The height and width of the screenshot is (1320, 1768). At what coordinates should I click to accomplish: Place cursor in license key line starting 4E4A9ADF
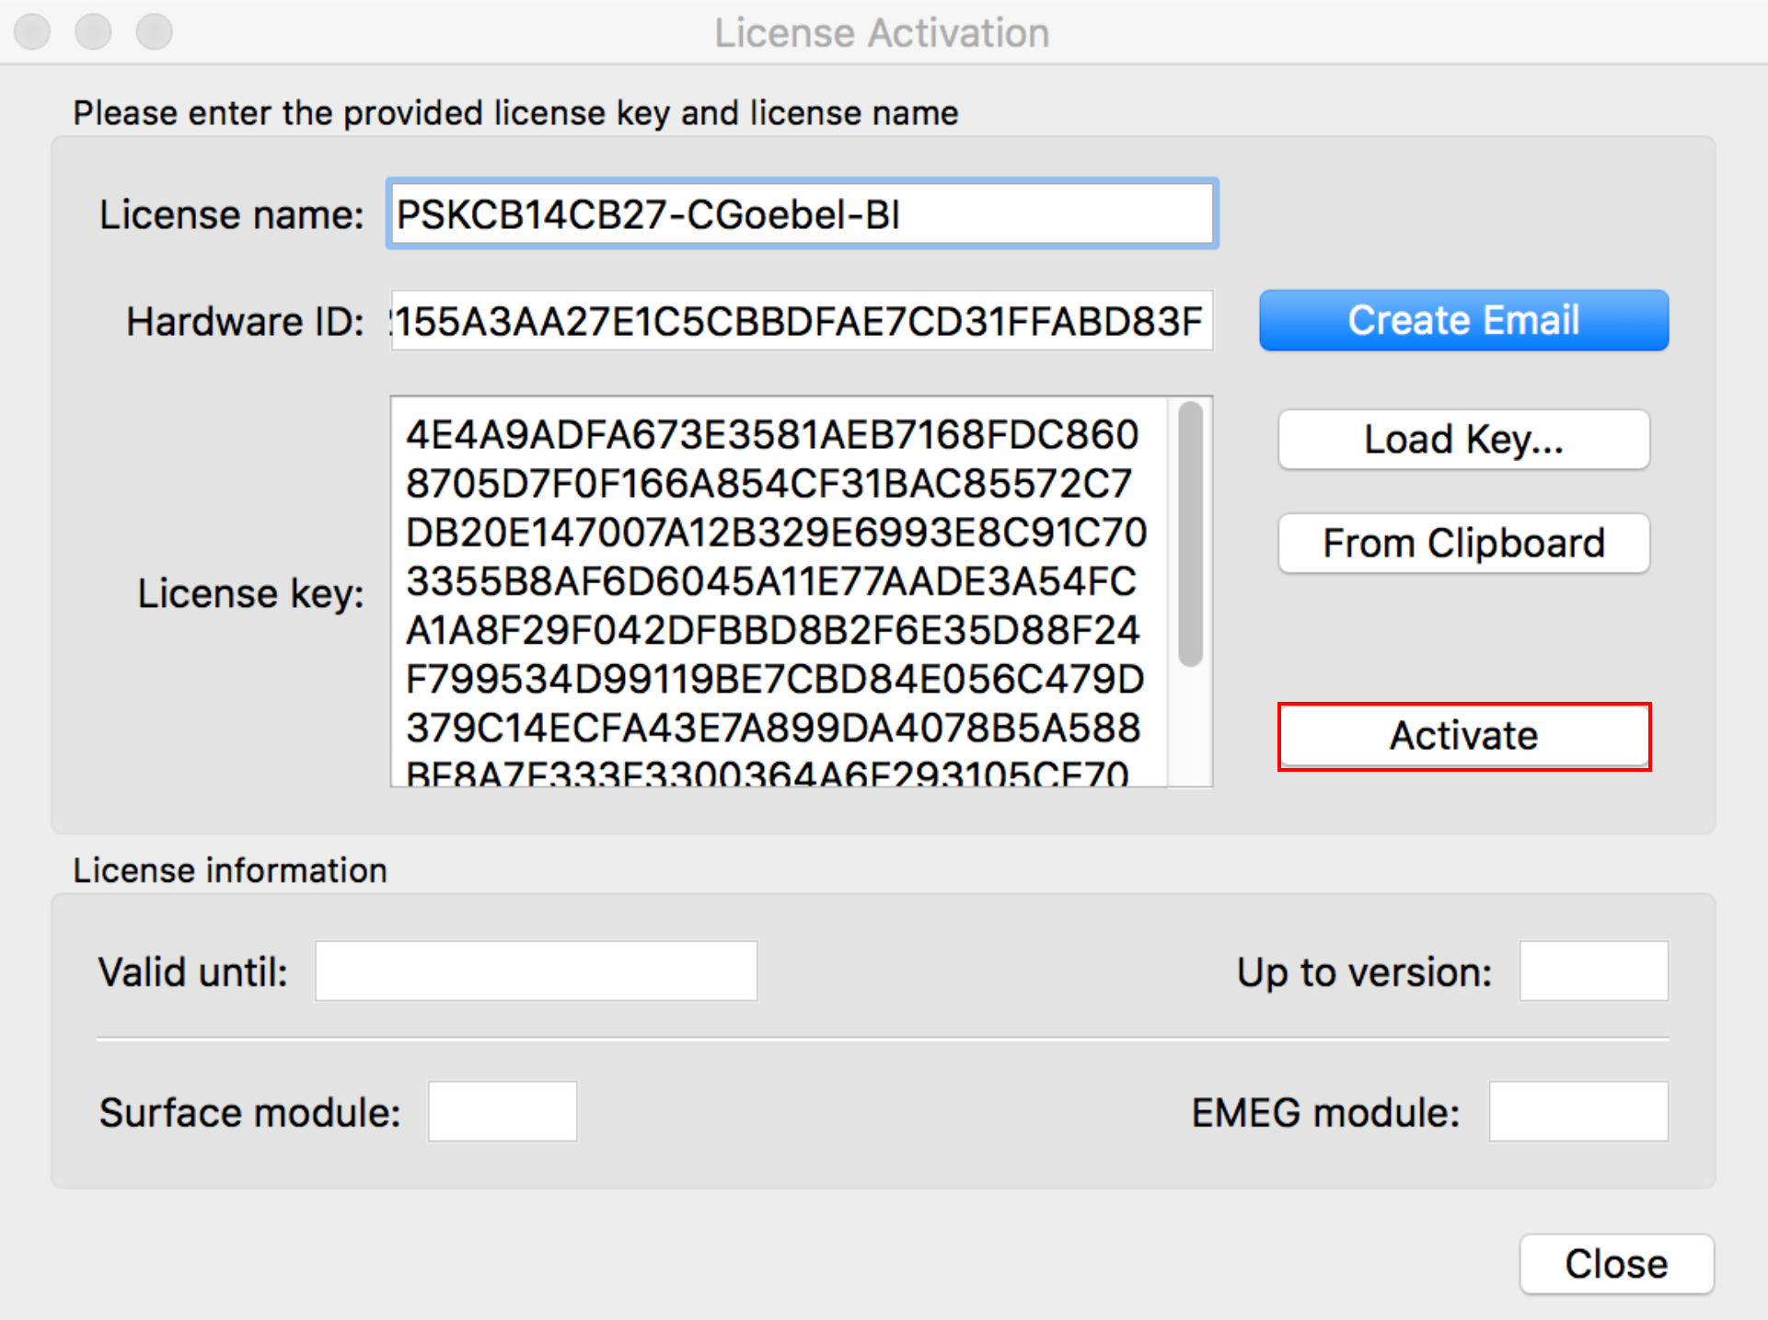pos(772,435)
